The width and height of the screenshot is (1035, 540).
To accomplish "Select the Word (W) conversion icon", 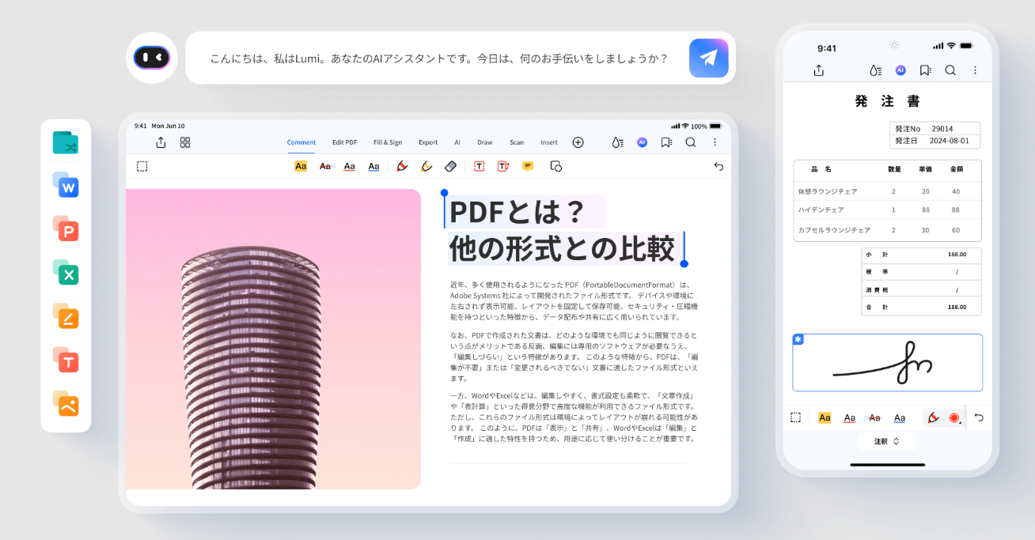I will (x=66, y=186).
